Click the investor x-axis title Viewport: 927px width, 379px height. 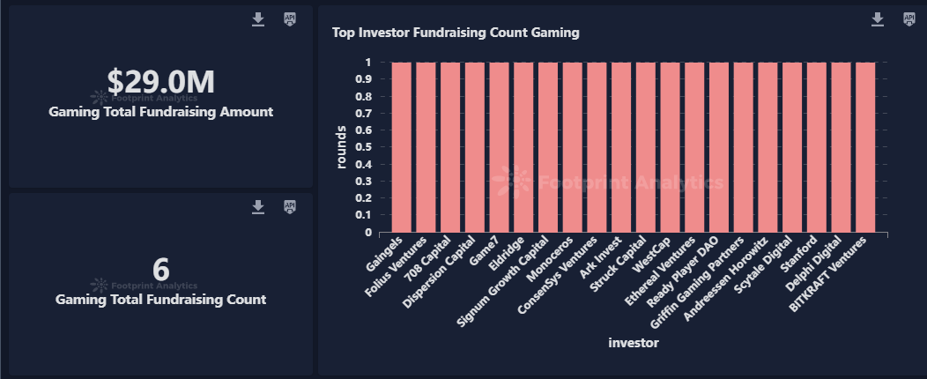(x=634, y=343)
